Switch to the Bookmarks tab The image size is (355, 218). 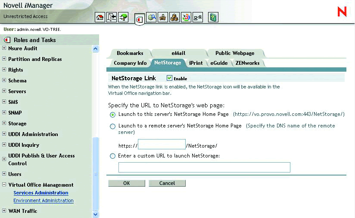point(130,53)
